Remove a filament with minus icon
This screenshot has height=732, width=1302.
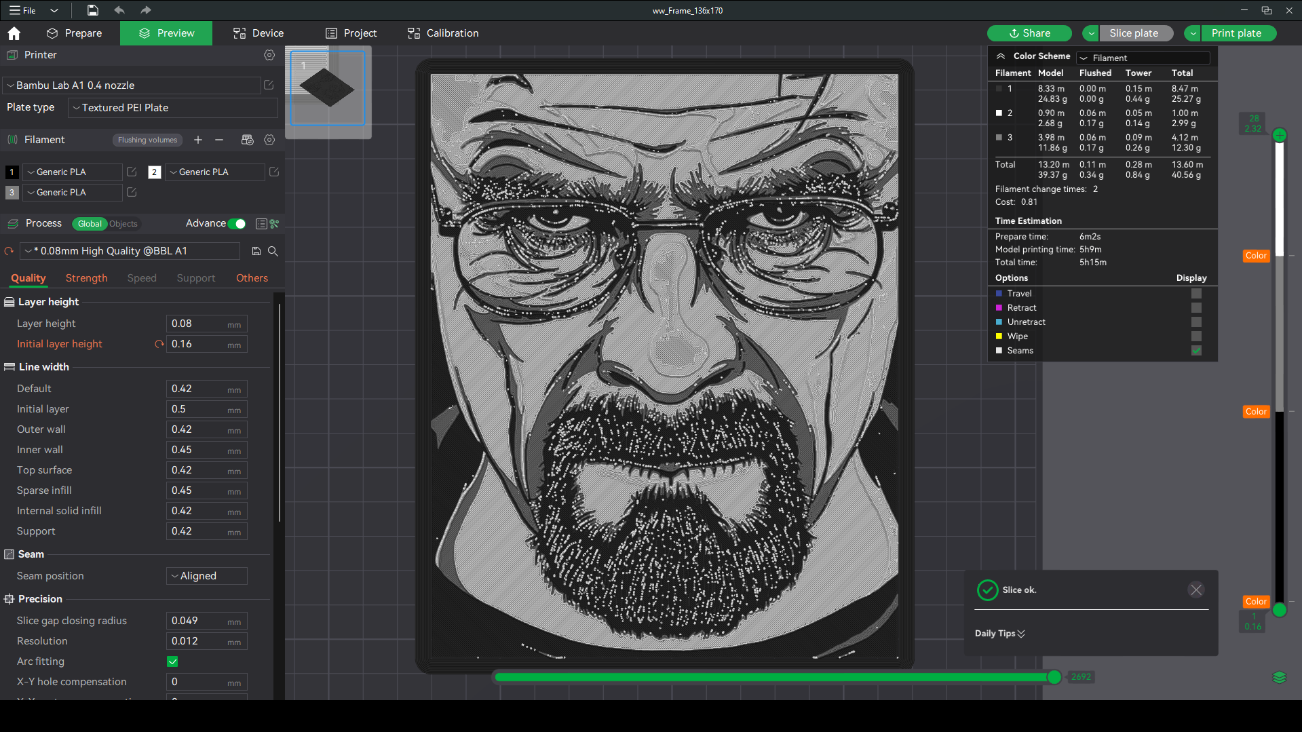pyautogui.click(x=219, y=140)
